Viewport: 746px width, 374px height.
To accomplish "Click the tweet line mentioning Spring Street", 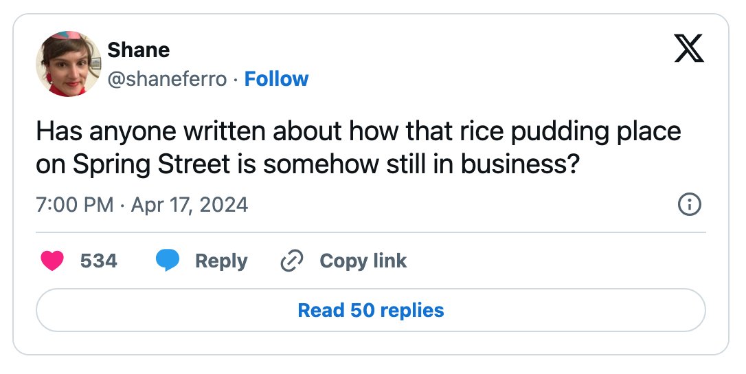I will [308, 165].
